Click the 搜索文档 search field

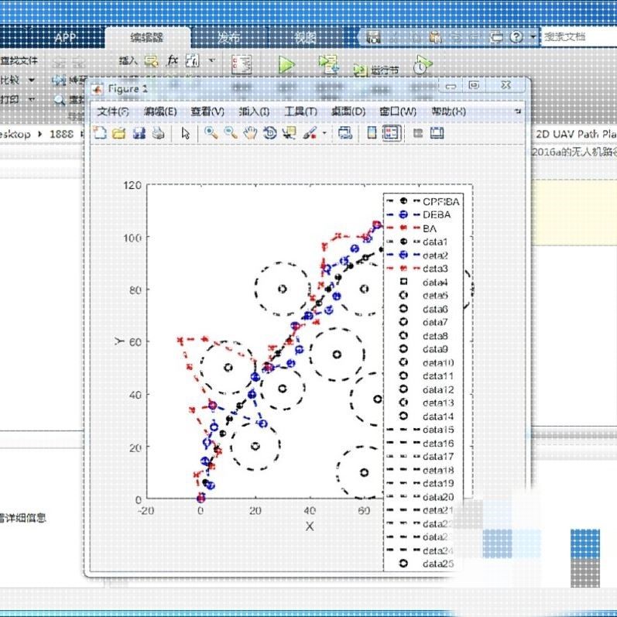click(579, 37)
